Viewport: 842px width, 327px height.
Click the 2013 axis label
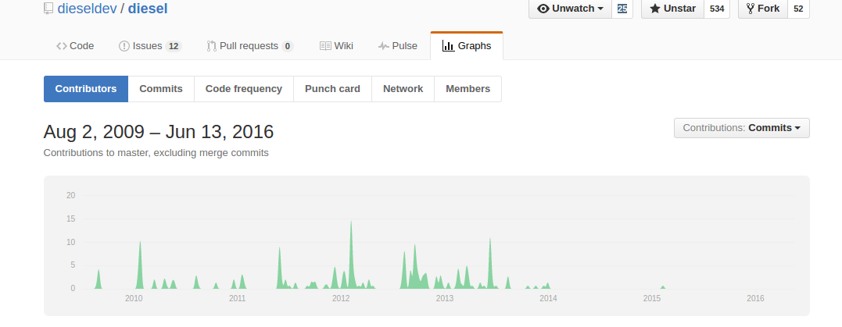point(445,299)
